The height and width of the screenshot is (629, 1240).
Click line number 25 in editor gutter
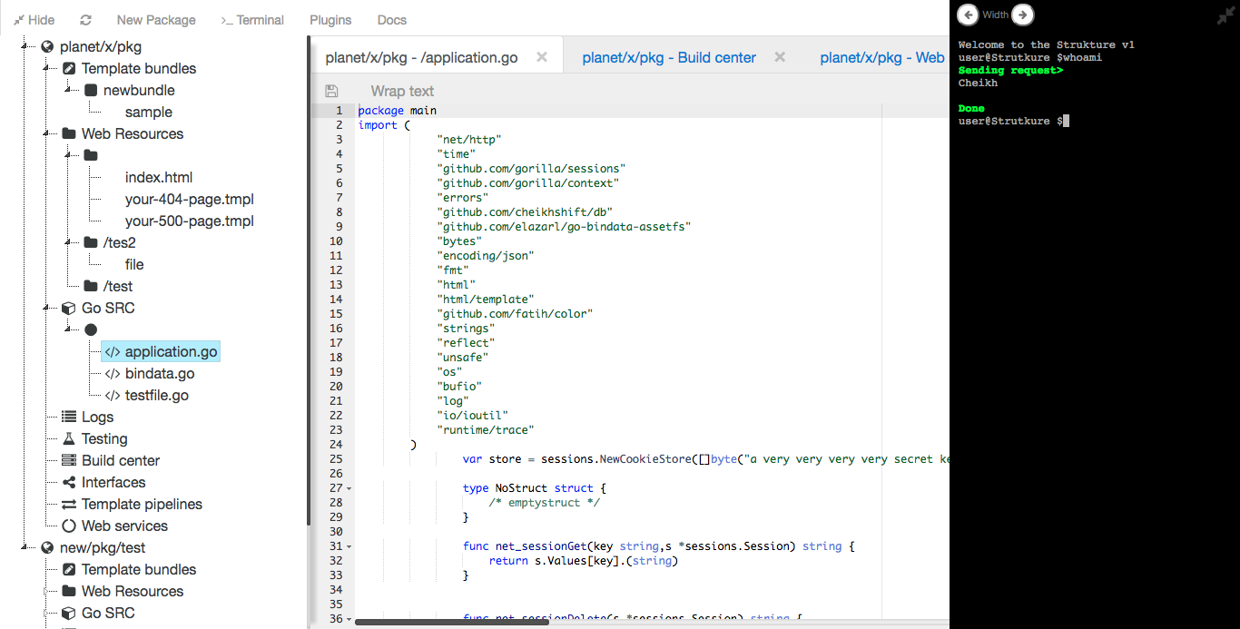click(x=336, y=459)
